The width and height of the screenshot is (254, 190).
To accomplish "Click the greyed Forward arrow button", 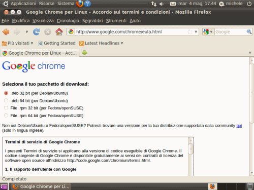I will pos(17,32).
